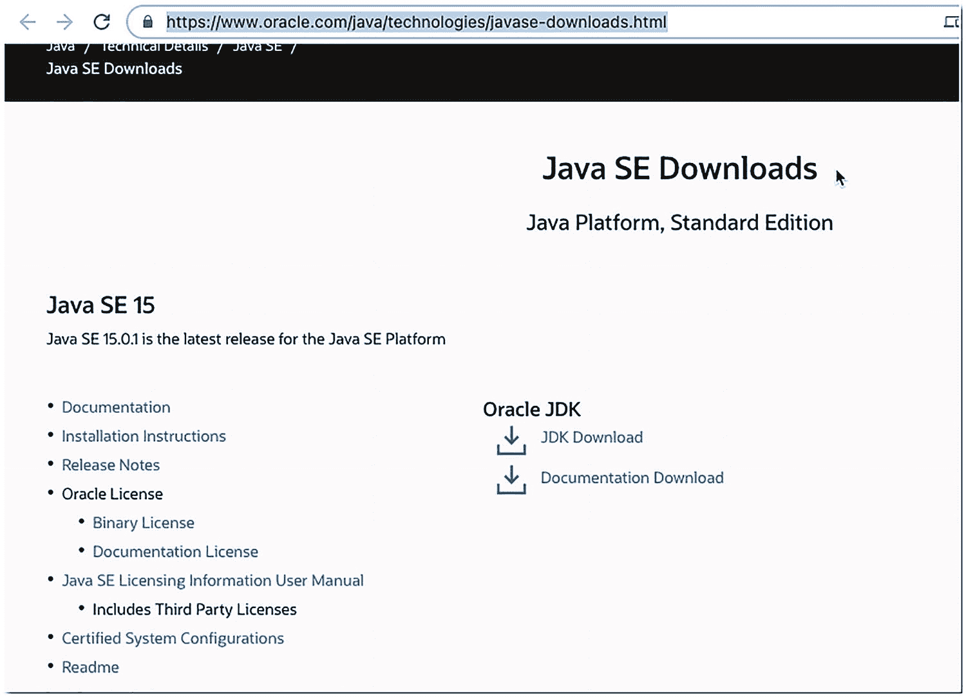
Task: Click the reader/cast icon at right of address bar
Action: [951, 23]
